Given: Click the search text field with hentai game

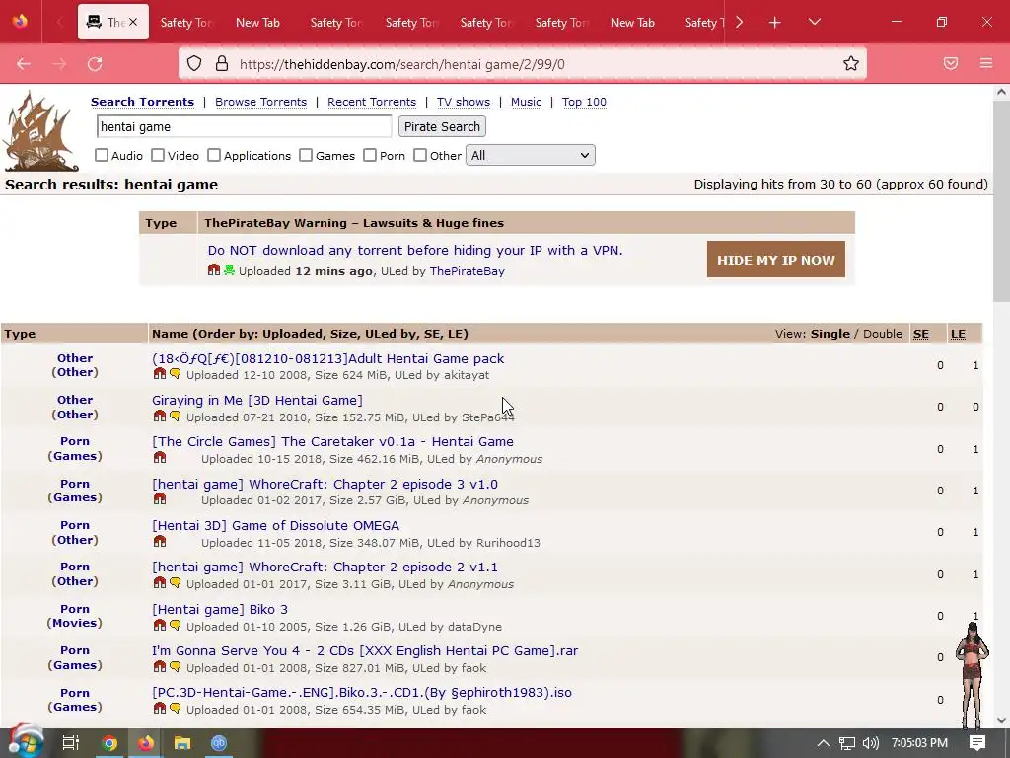Looking at the screenshot, I should (x=245, y=127).
